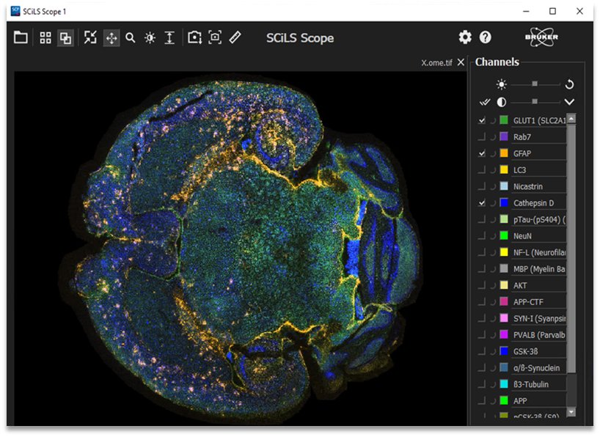Click the brightness slider handle
The image size is (600, 437).
pos(535,84)
